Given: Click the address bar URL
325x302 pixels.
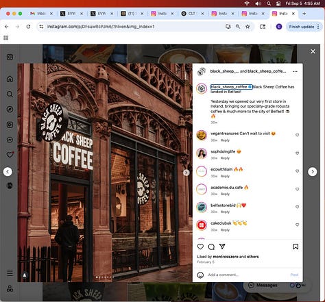Looking at the screenshot, I should (101, 27).
